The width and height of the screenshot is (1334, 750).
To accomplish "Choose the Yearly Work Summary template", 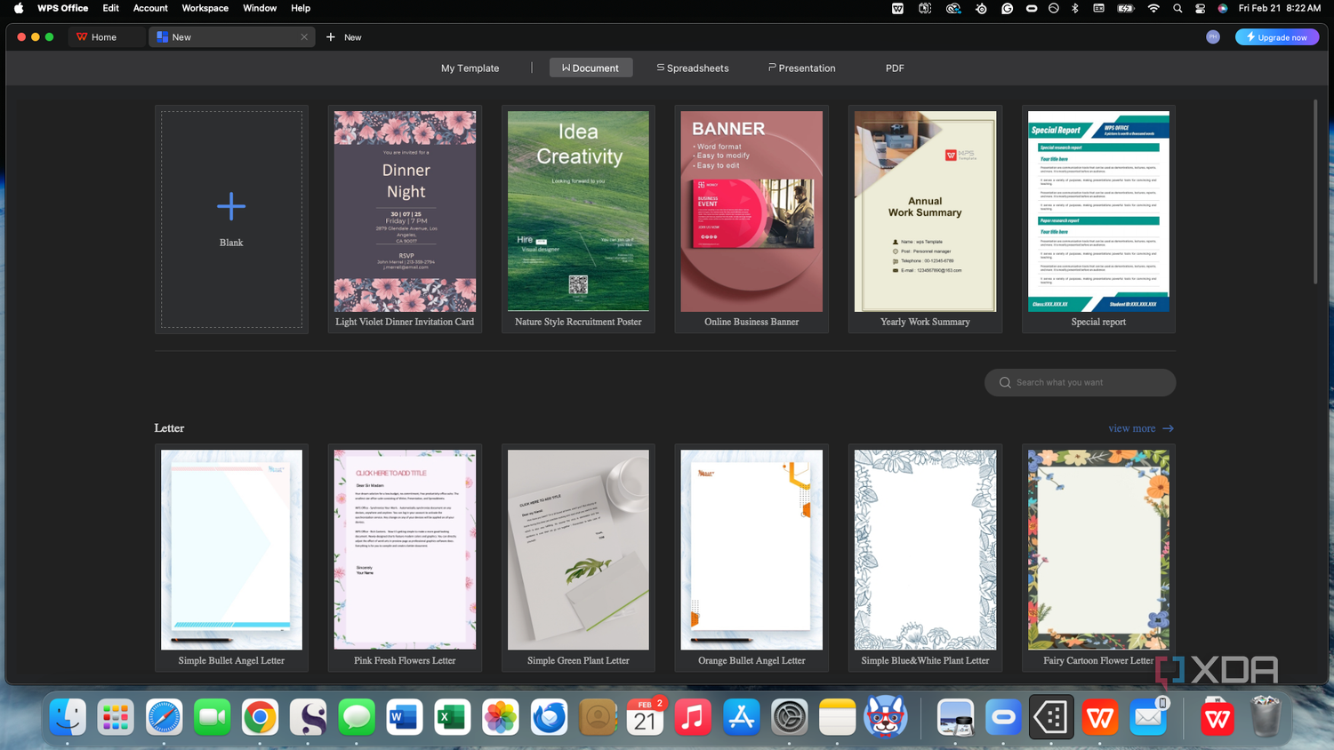I will pyautogui.click(x=925, y=219).
